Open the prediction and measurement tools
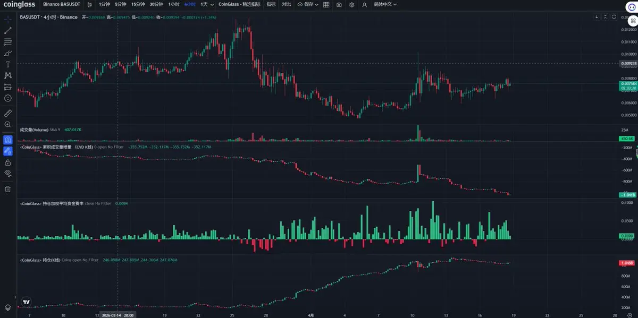The width and height of the screenshot is (638, 318). 8,87
